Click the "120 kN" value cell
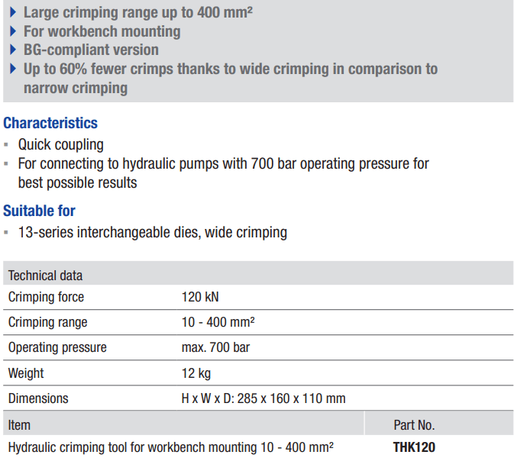 click(x=200, y=297)
